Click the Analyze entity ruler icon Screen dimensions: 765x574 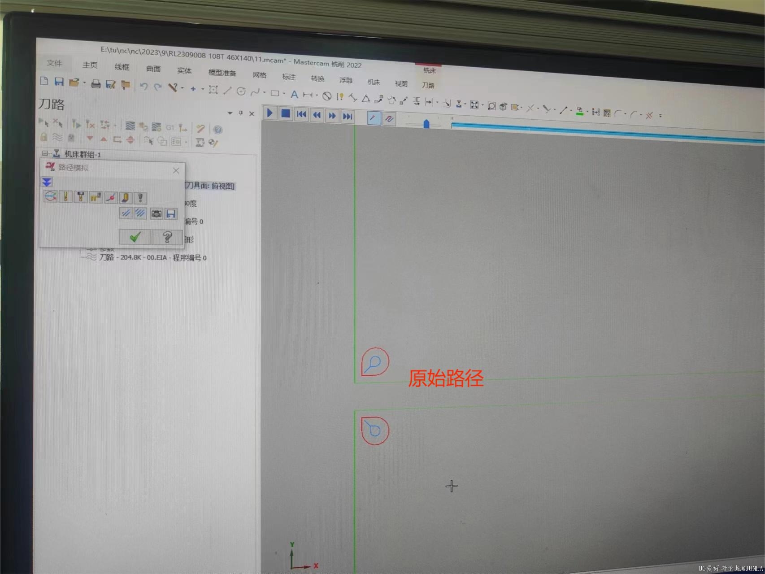pyautogui.click(x=173, y=87)
